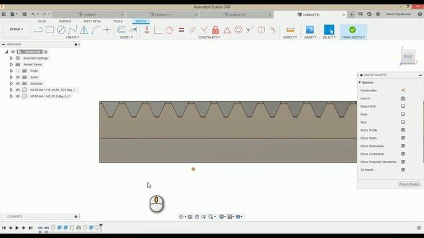The width and height of the screenshot is (424, 238).
Task: Apply Horizontal/Vertical constraint
Action: point(147,30)
